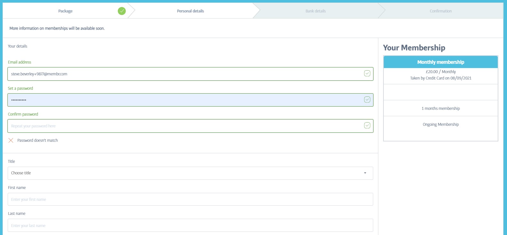Click the red X beside Password doesn't match
507x235 pixels.
[x=11, y=140]
